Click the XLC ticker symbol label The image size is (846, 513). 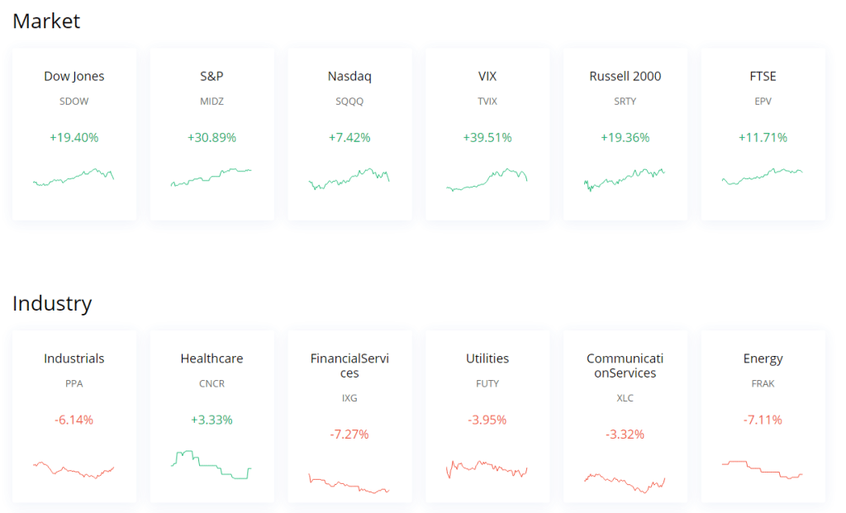(625, 397)
